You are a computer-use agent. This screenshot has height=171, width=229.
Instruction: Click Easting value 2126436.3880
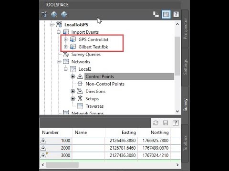point(123,141)
